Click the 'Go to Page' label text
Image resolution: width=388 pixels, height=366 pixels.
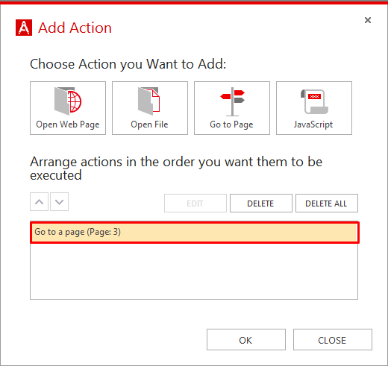pos(231,124)
